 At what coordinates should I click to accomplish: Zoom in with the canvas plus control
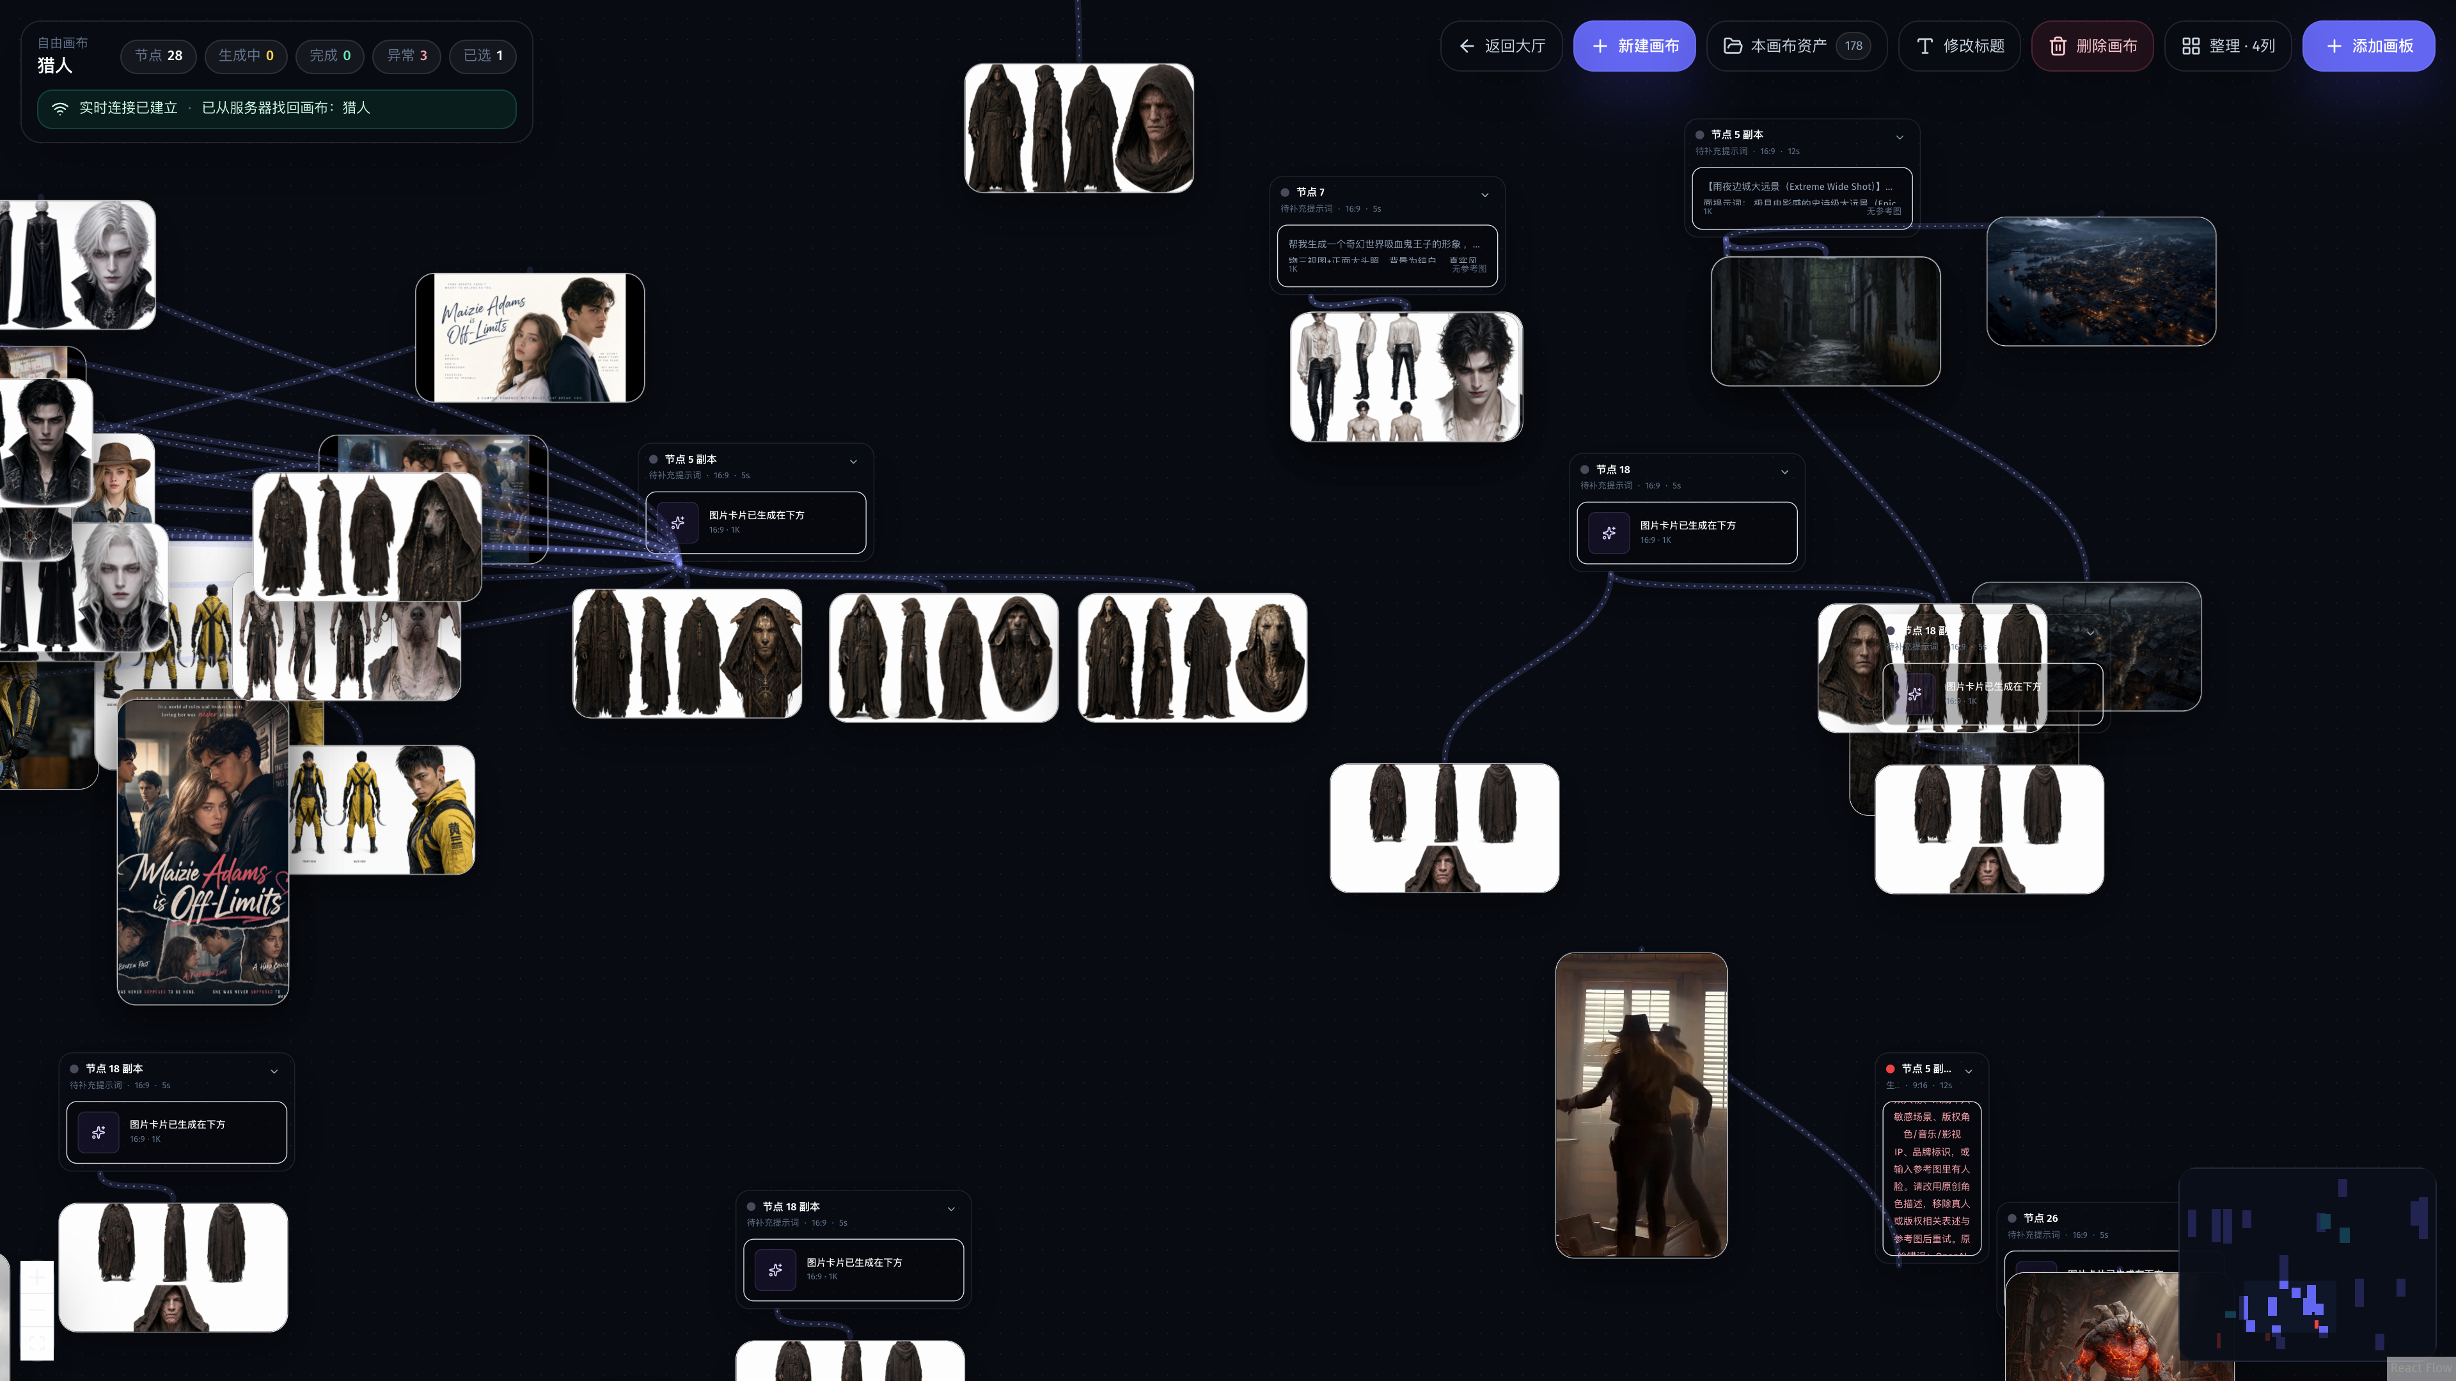coord(37,1278)
